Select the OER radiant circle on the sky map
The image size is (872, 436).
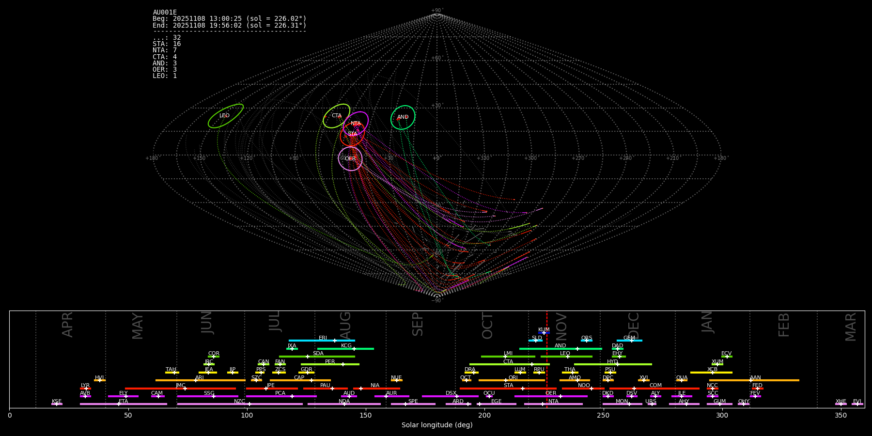pos(350,159)
